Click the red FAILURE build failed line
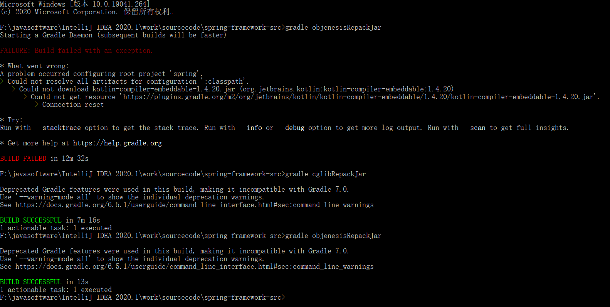This screenshot has height=307, width=610. pos(76,51)
